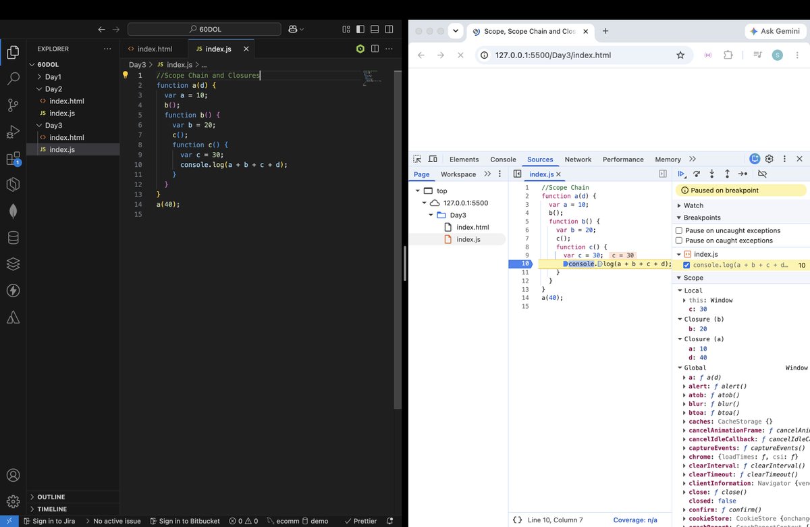
Task: Click the 60DOL command center search box
Action: point(205,29)
